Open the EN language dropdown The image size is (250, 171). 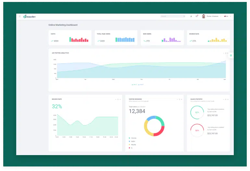pyautogui.click(x=228, y=16)
